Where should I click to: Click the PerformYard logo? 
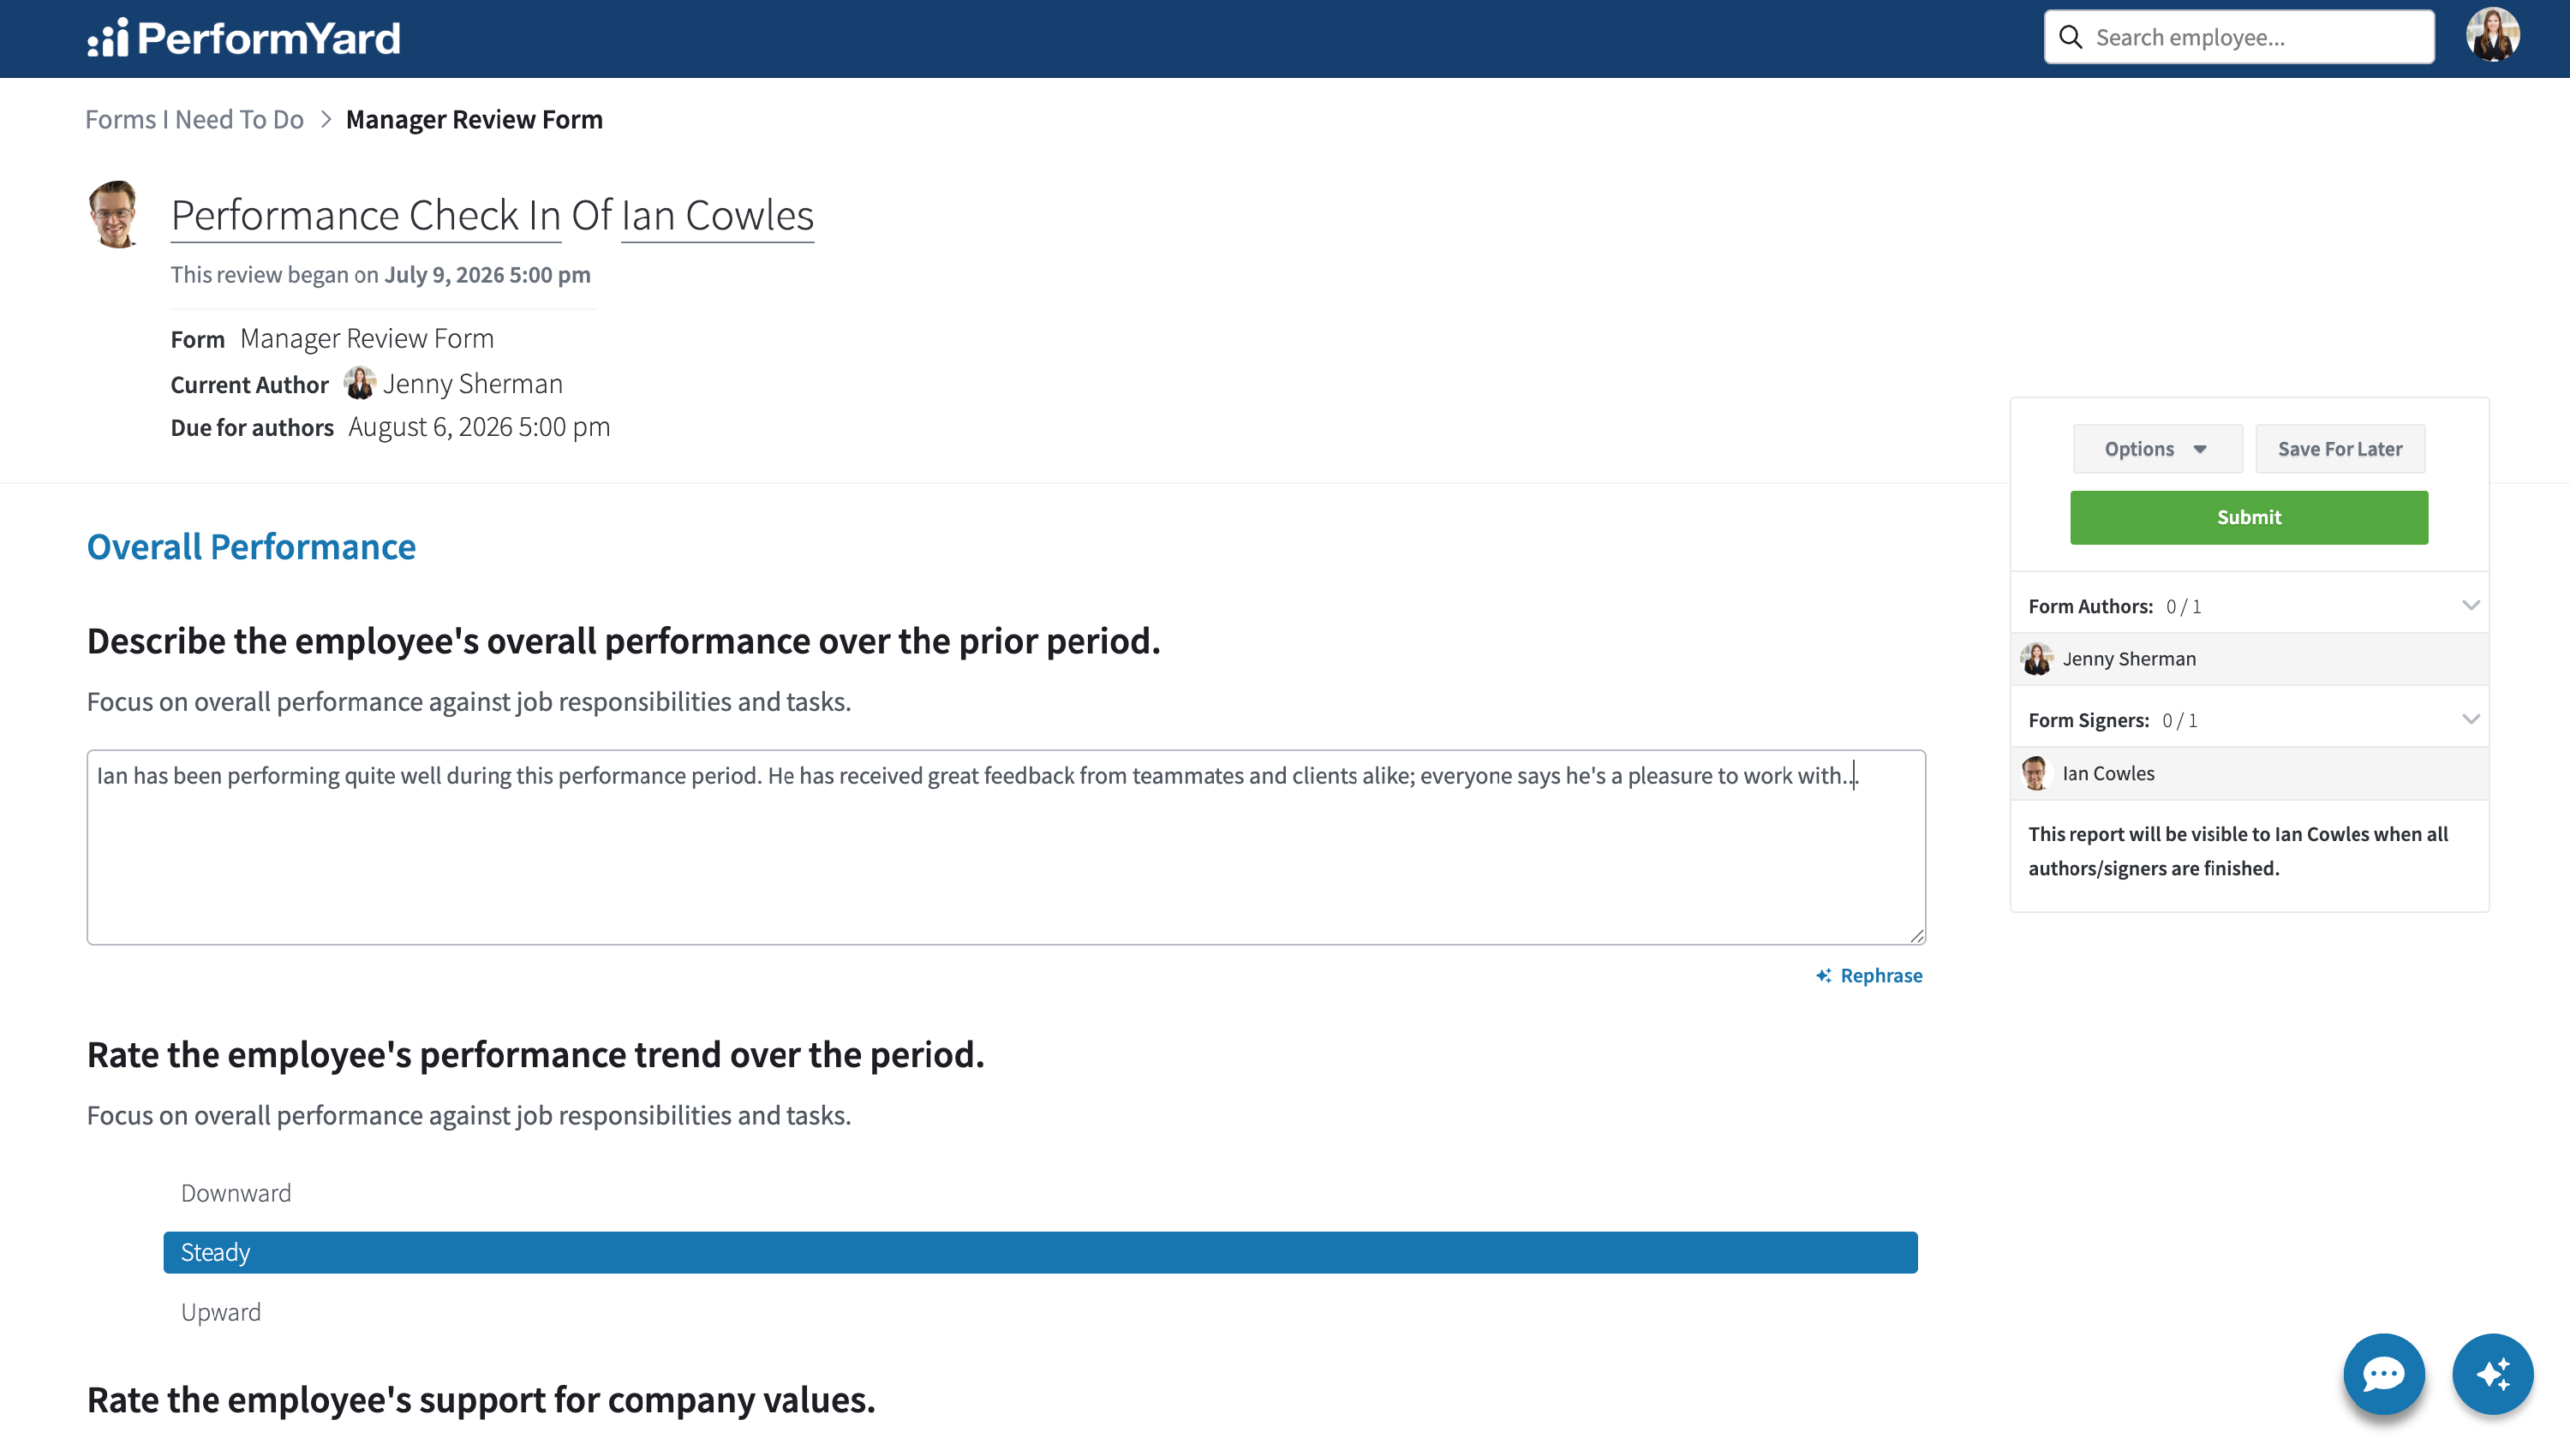pos(243,38)
